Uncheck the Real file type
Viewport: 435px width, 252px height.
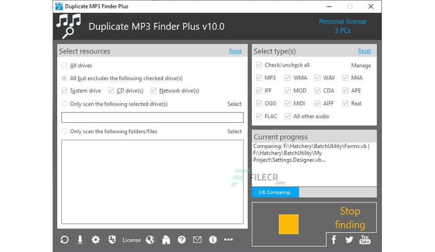coord(346,103)
